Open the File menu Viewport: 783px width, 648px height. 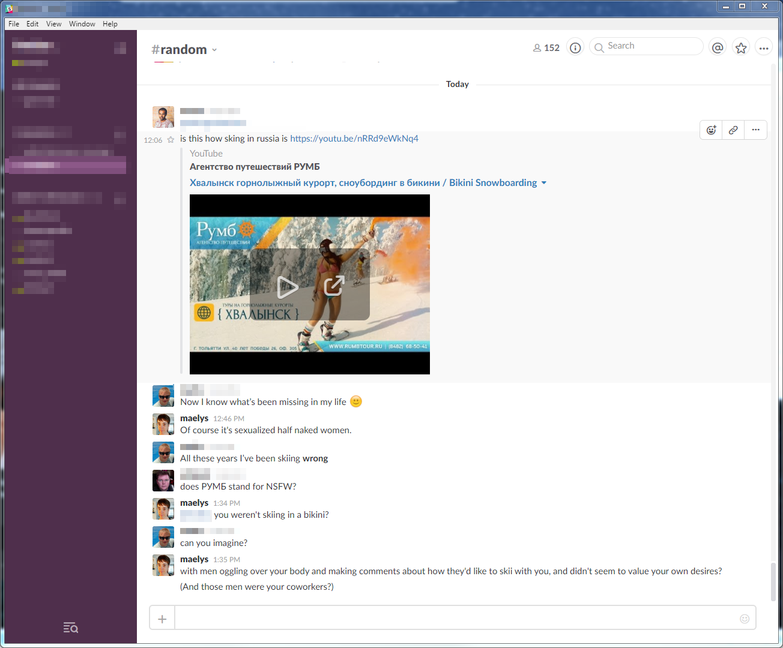pos(14,24)
